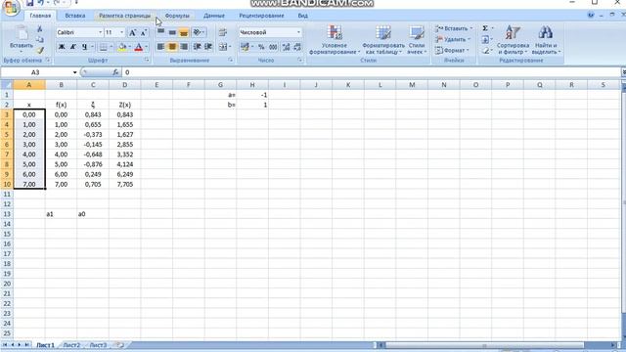Open Найти и выделить binoculars
Image resolution: width=626 pixels, height=352 pixels.
(546, 40)
